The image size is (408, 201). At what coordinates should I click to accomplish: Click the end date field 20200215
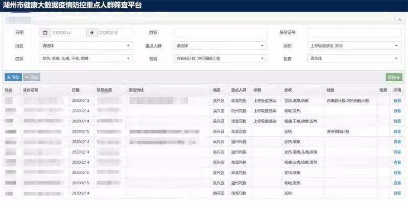pos(115,33)
